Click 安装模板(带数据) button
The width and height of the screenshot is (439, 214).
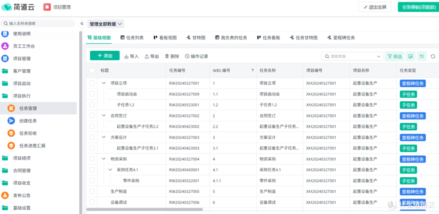coord(418,7)
